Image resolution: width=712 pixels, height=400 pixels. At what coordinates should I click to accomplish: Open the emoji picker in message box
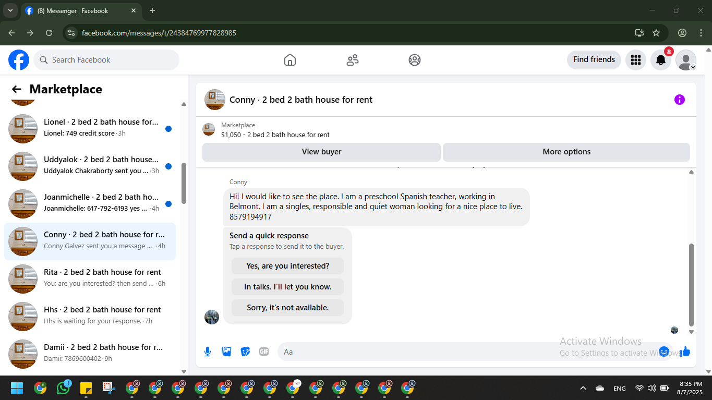(664, 351)
